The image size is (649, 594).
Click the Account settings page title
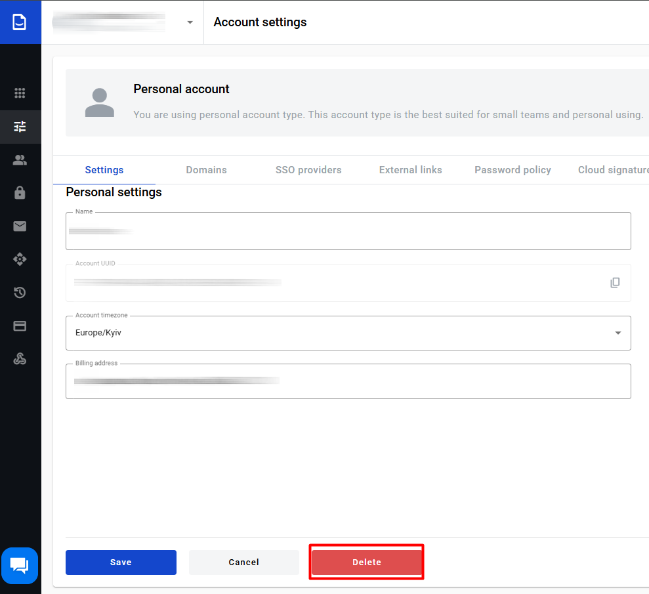tap(260, 22)
